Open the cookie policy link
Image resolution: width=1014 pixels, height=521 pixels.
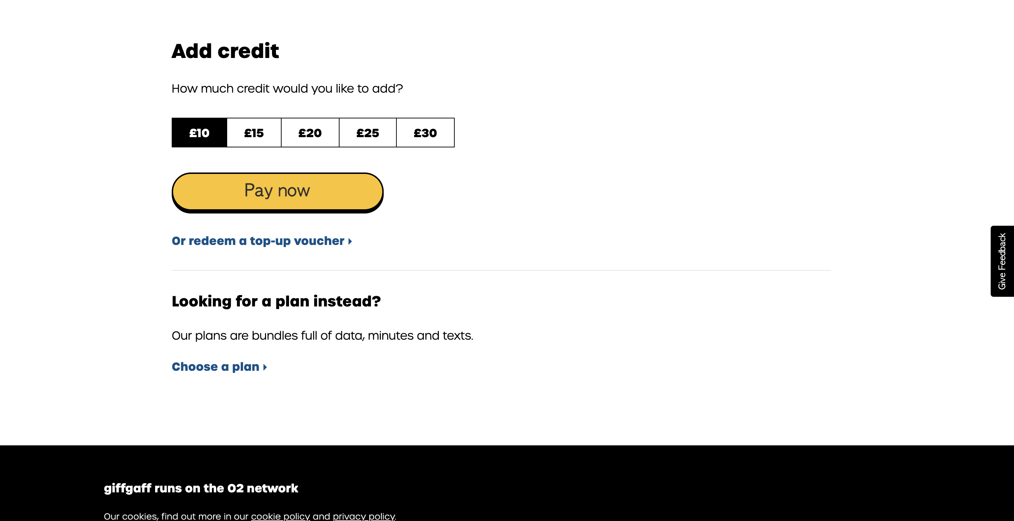pyautogui.click(x=280, y=516)
